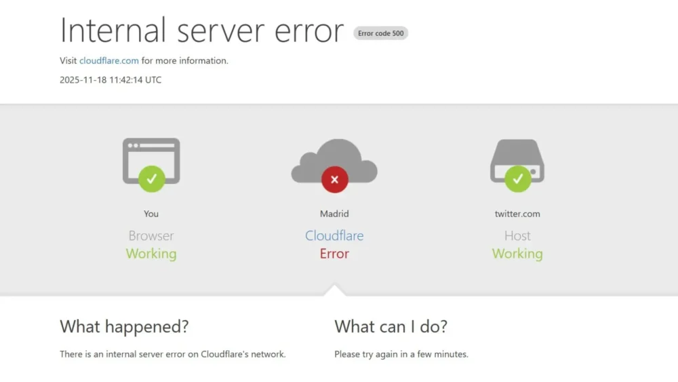Select the What happened? heading
The image size is (678, 382).
coord(124,326)
